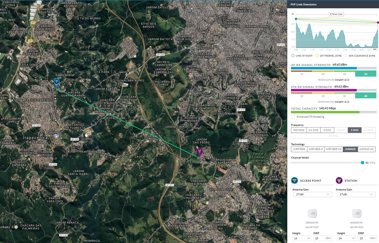Click the AP RX Signal Strength bar
Screen dimensions: 379x243
pos(334,68)
